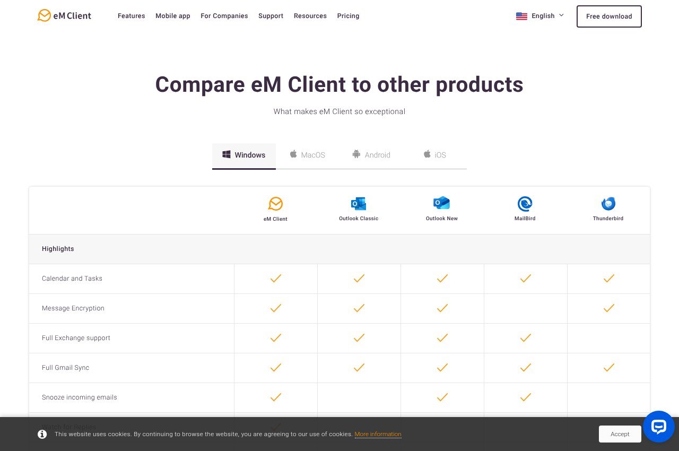The image size is (679, 451).
Task: Click Thunderbird checkmark for Full Gmail Sync
Action: click(x=608, y=367)
